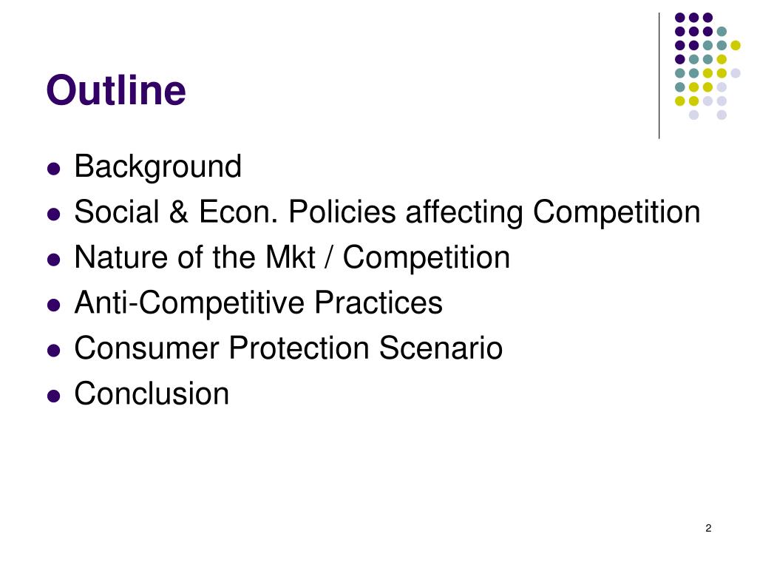Viewport: 757px width, 568px height.
Task: Click the word affecting in second bullet
Action: tap(464, 213)
